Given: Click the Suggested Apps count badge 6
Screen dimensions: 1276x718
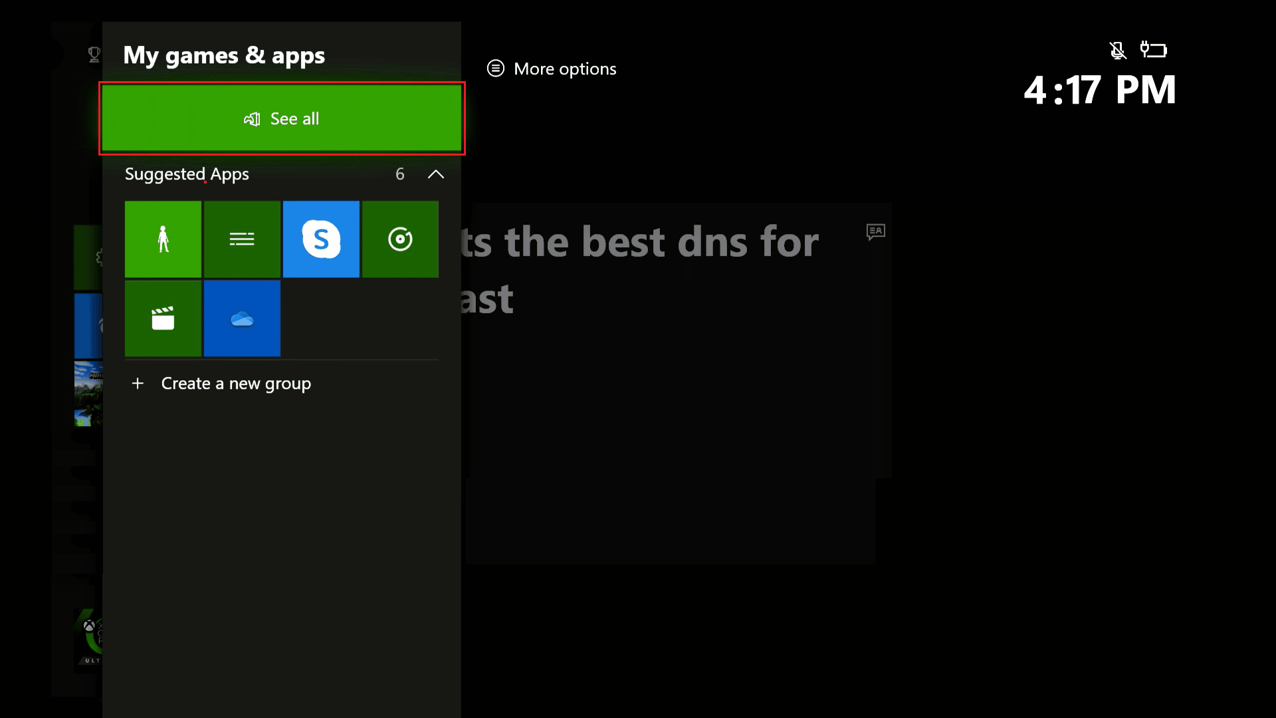Looking at the screenshot, I should coord(399,173).
